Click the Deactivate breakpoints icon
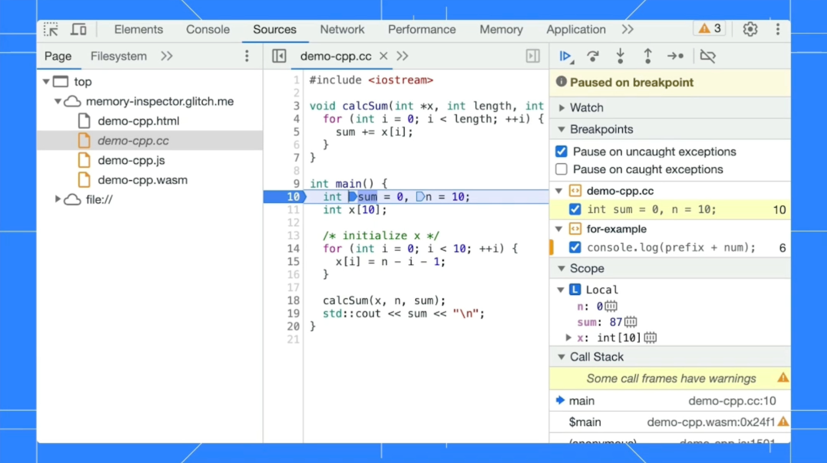Screen dimensions: 827x463 (x=708, y=56)
